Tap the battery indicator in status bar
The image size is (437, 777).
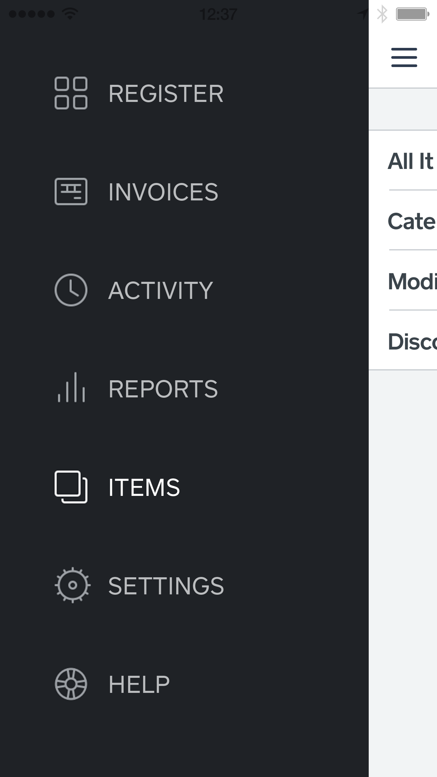(x=412, y=14)
